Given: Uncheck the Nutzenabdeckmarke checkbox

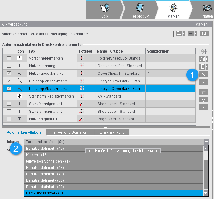Looking at the screenshot, I should [x=9, y=74].
